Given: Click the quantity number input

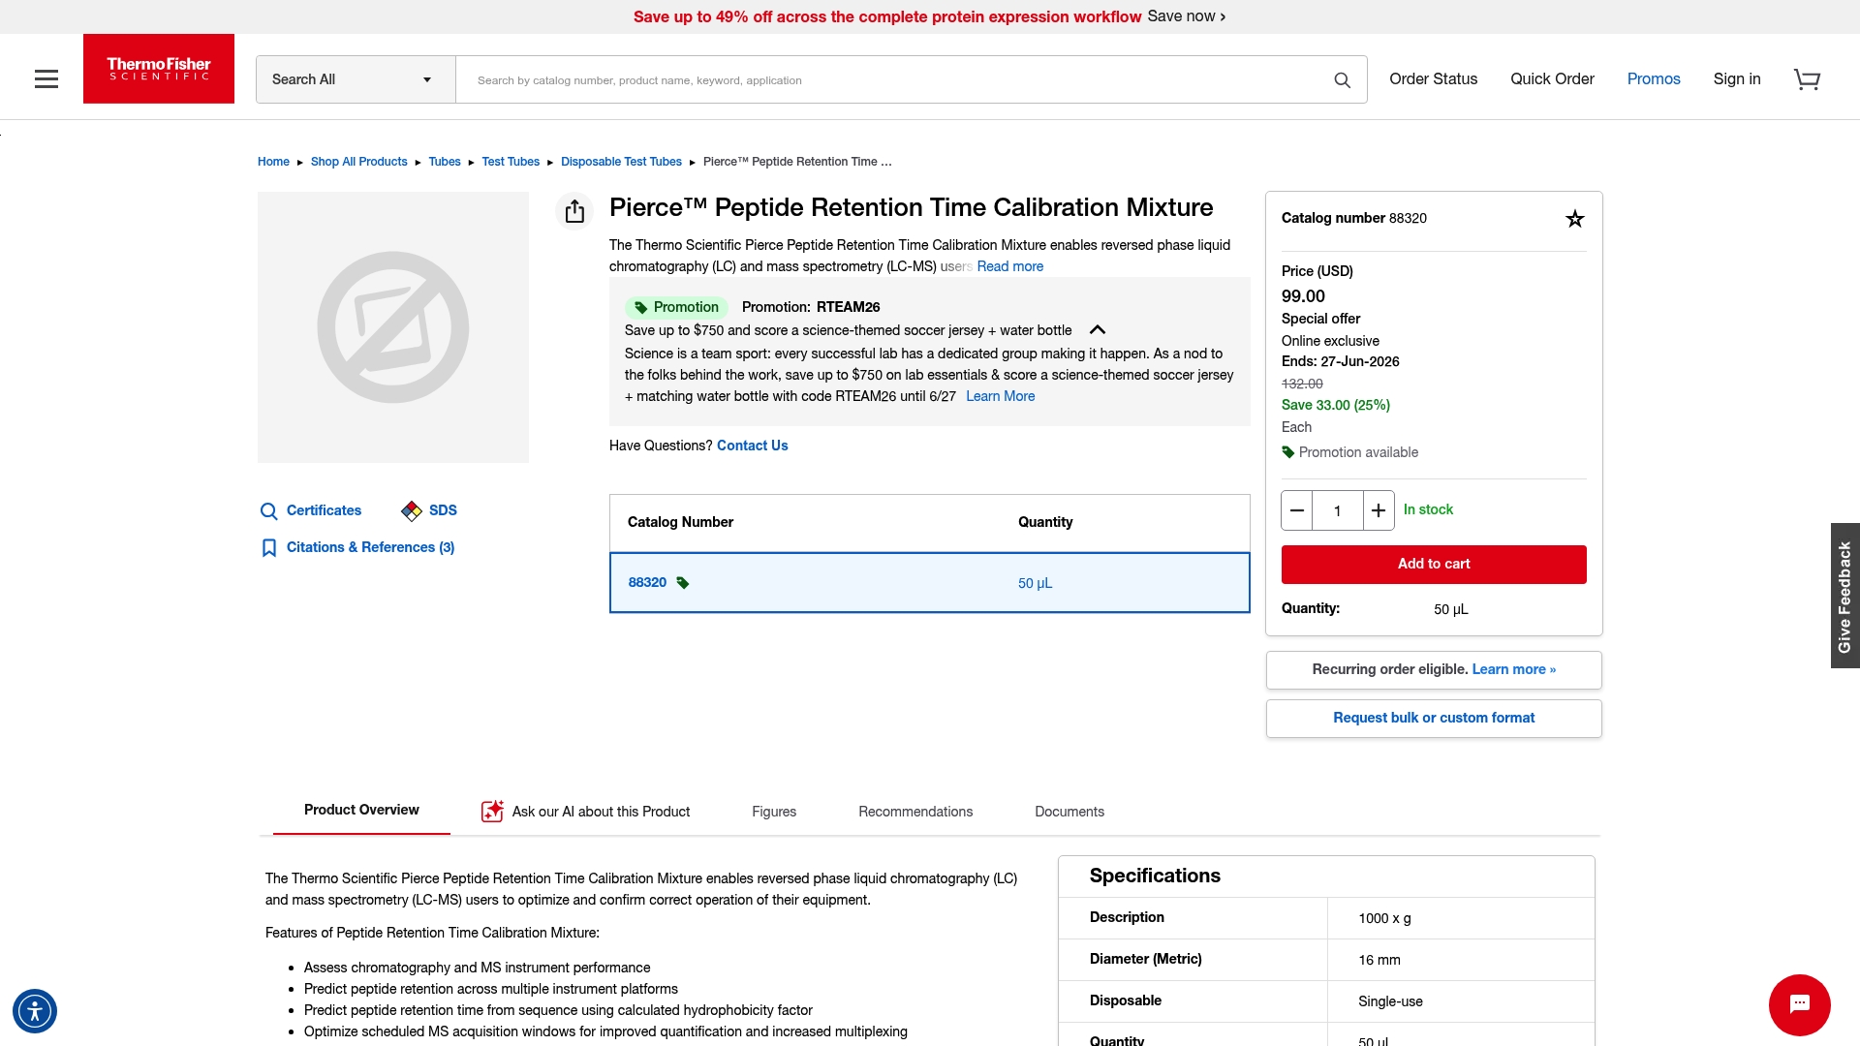Looking at the screenshot, I should pos(1338,510).
